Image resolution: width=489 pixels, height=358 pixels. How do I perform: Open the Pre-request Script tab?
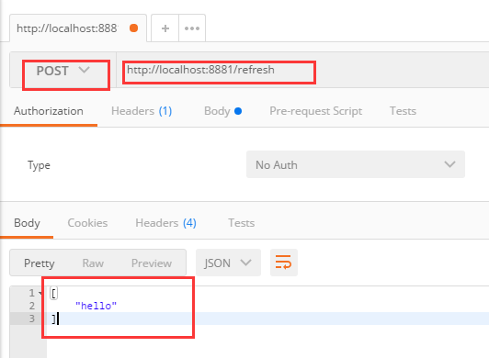coord(316,111)
